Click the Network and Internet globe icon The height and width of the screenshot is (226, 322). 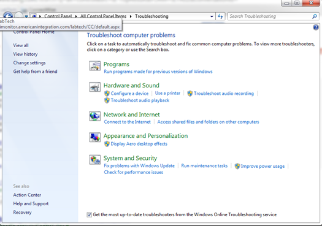94,116
